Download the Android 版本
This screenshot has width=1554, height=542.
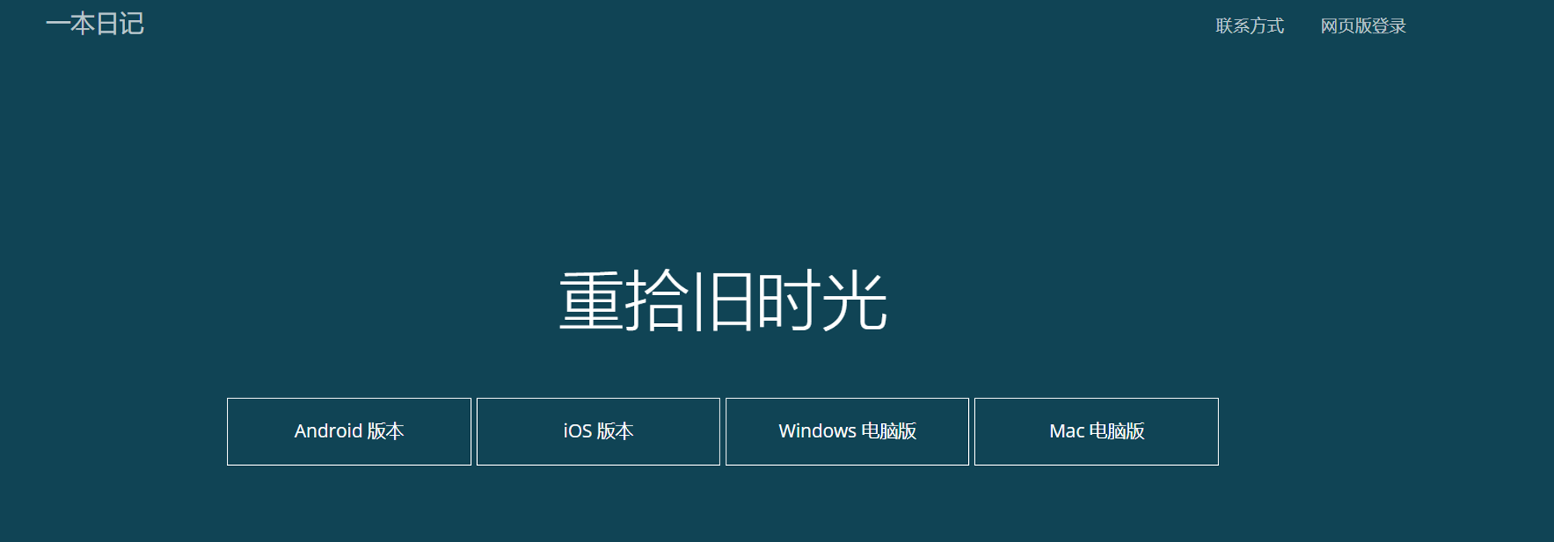click(x=349, y=432)
